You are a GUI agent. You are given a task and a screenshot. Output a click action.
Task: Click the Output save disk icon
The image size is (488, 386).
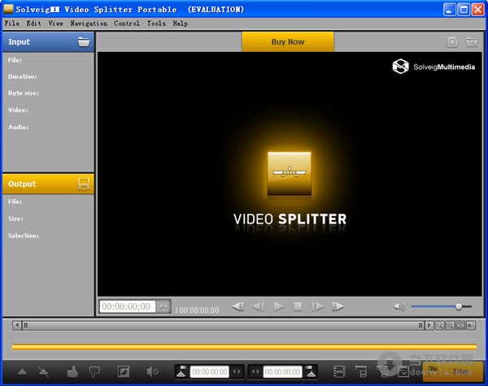click(84, 184)
